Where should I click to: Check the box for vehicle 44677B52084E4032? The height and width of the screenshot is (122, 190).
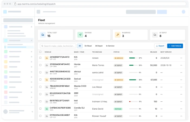coord(40,72)
